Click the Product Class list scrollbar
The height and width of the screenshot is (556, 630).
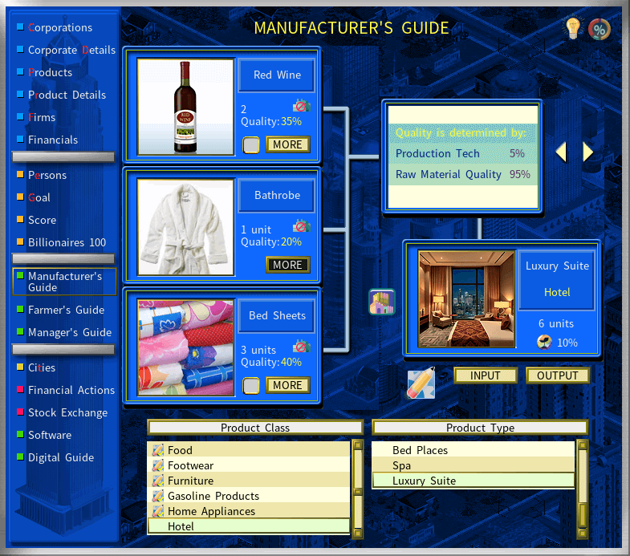pos(358,488)
